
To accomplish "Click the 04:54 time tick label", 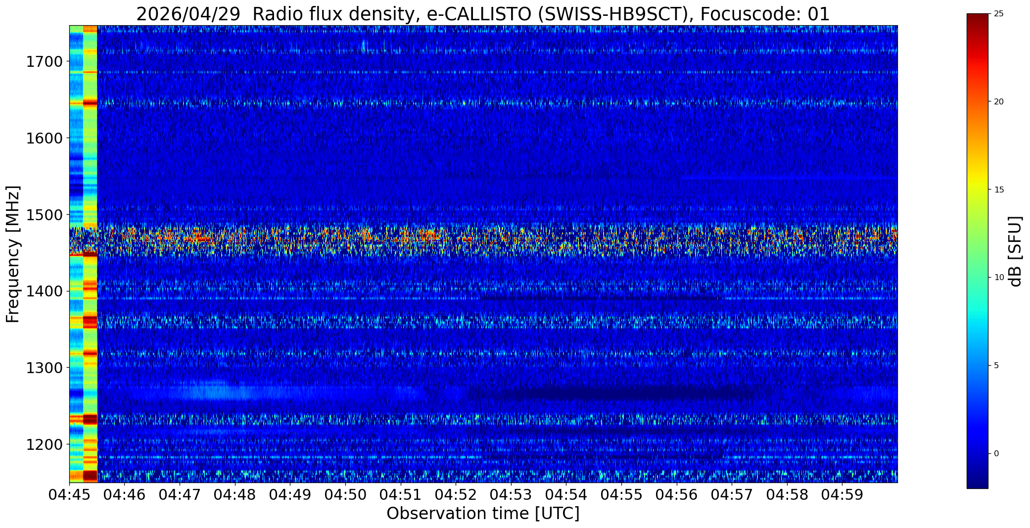I will tap(566, 495).
